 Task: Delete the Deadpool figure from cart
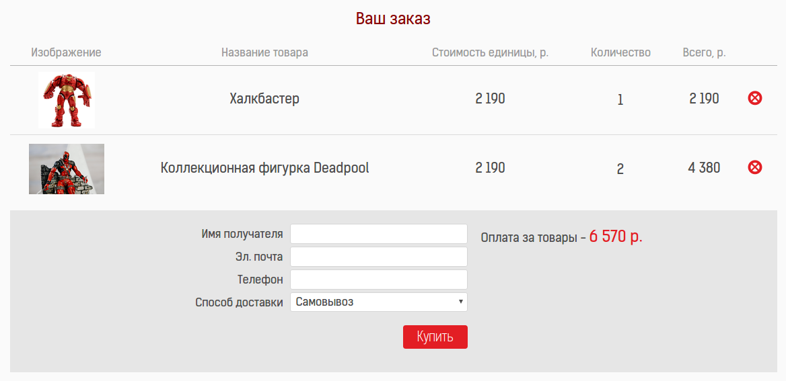(x=755, y=167)
